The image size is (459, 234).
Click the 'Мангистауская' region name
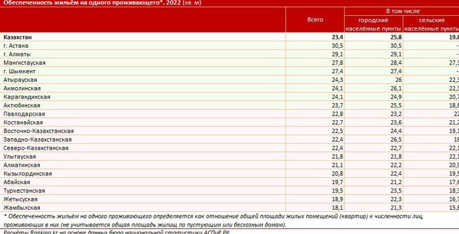(x=24, y=63)
